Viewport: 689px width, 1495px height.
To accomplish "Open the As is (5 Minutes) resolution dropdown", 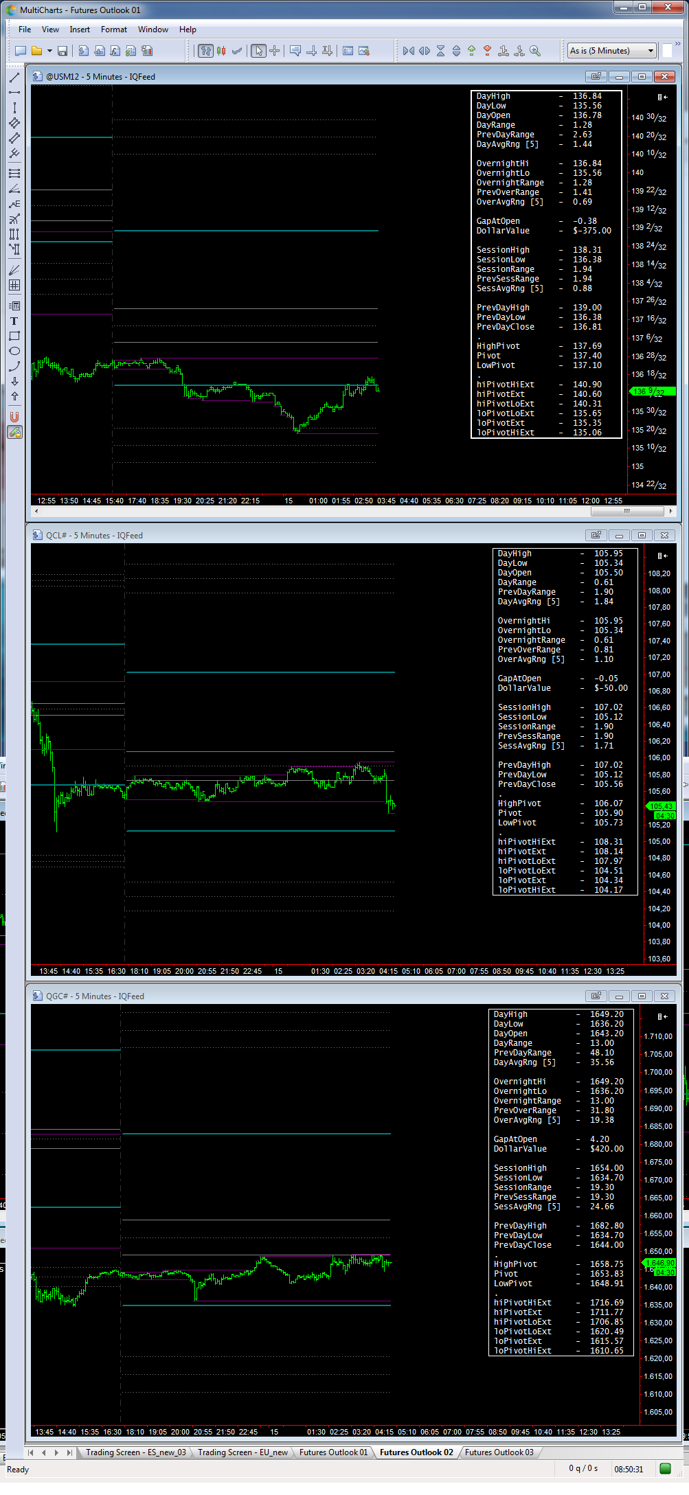I will pyautogui.click(x=611, y=51).
